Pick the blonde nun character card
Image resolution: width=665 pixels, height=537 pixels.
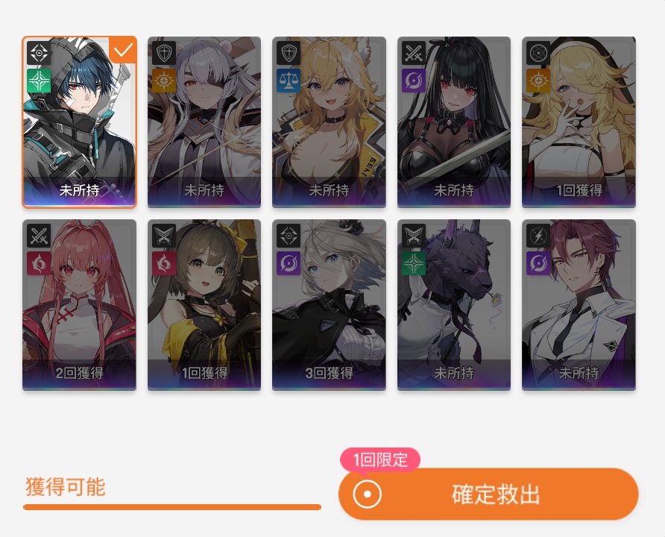(x=579, y=122)
